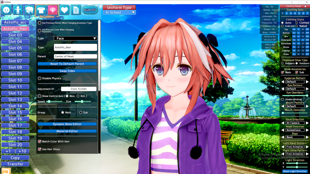Open the document Settings tab icon
The height and width of the screenshot is (174, 310).
pos(76,10)
